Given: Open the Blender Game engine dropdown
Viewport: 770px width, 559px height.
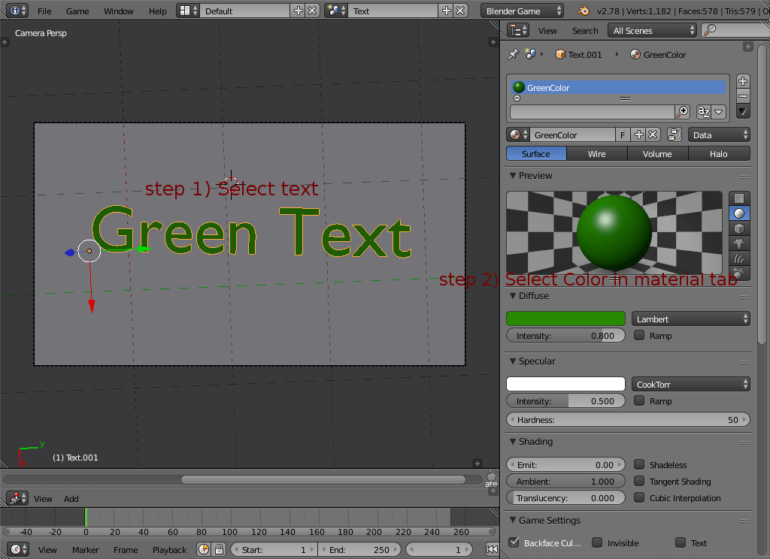Looking at the screenshot, I should 522,11.
